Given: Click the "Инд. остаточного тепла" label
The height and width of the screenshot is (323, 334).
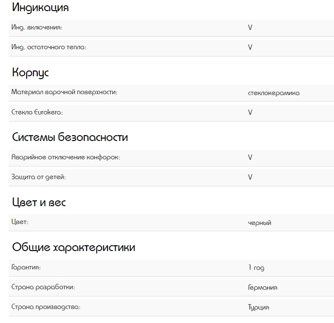Looking at the screenshot, I should [48, 47].
